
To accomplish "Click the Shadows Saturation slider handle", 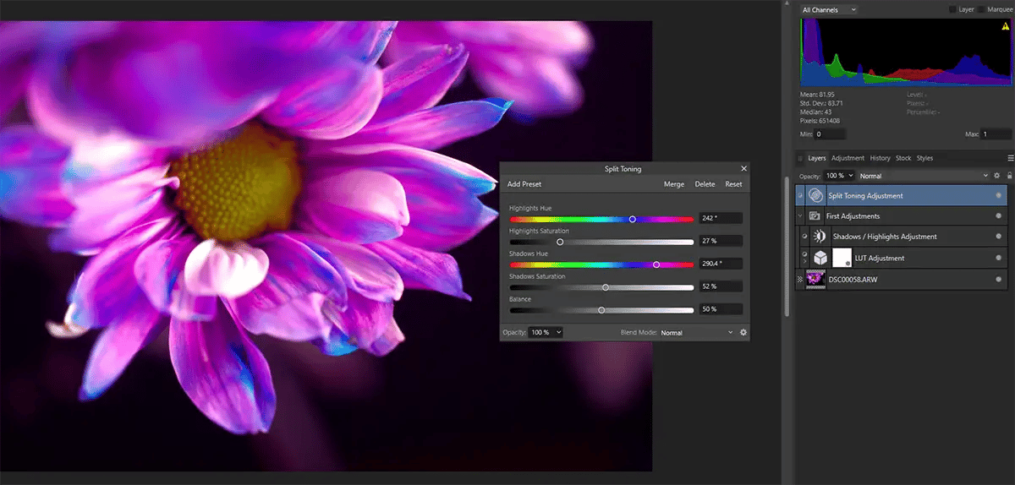I will pyautogui.click(x=605, y=287).
